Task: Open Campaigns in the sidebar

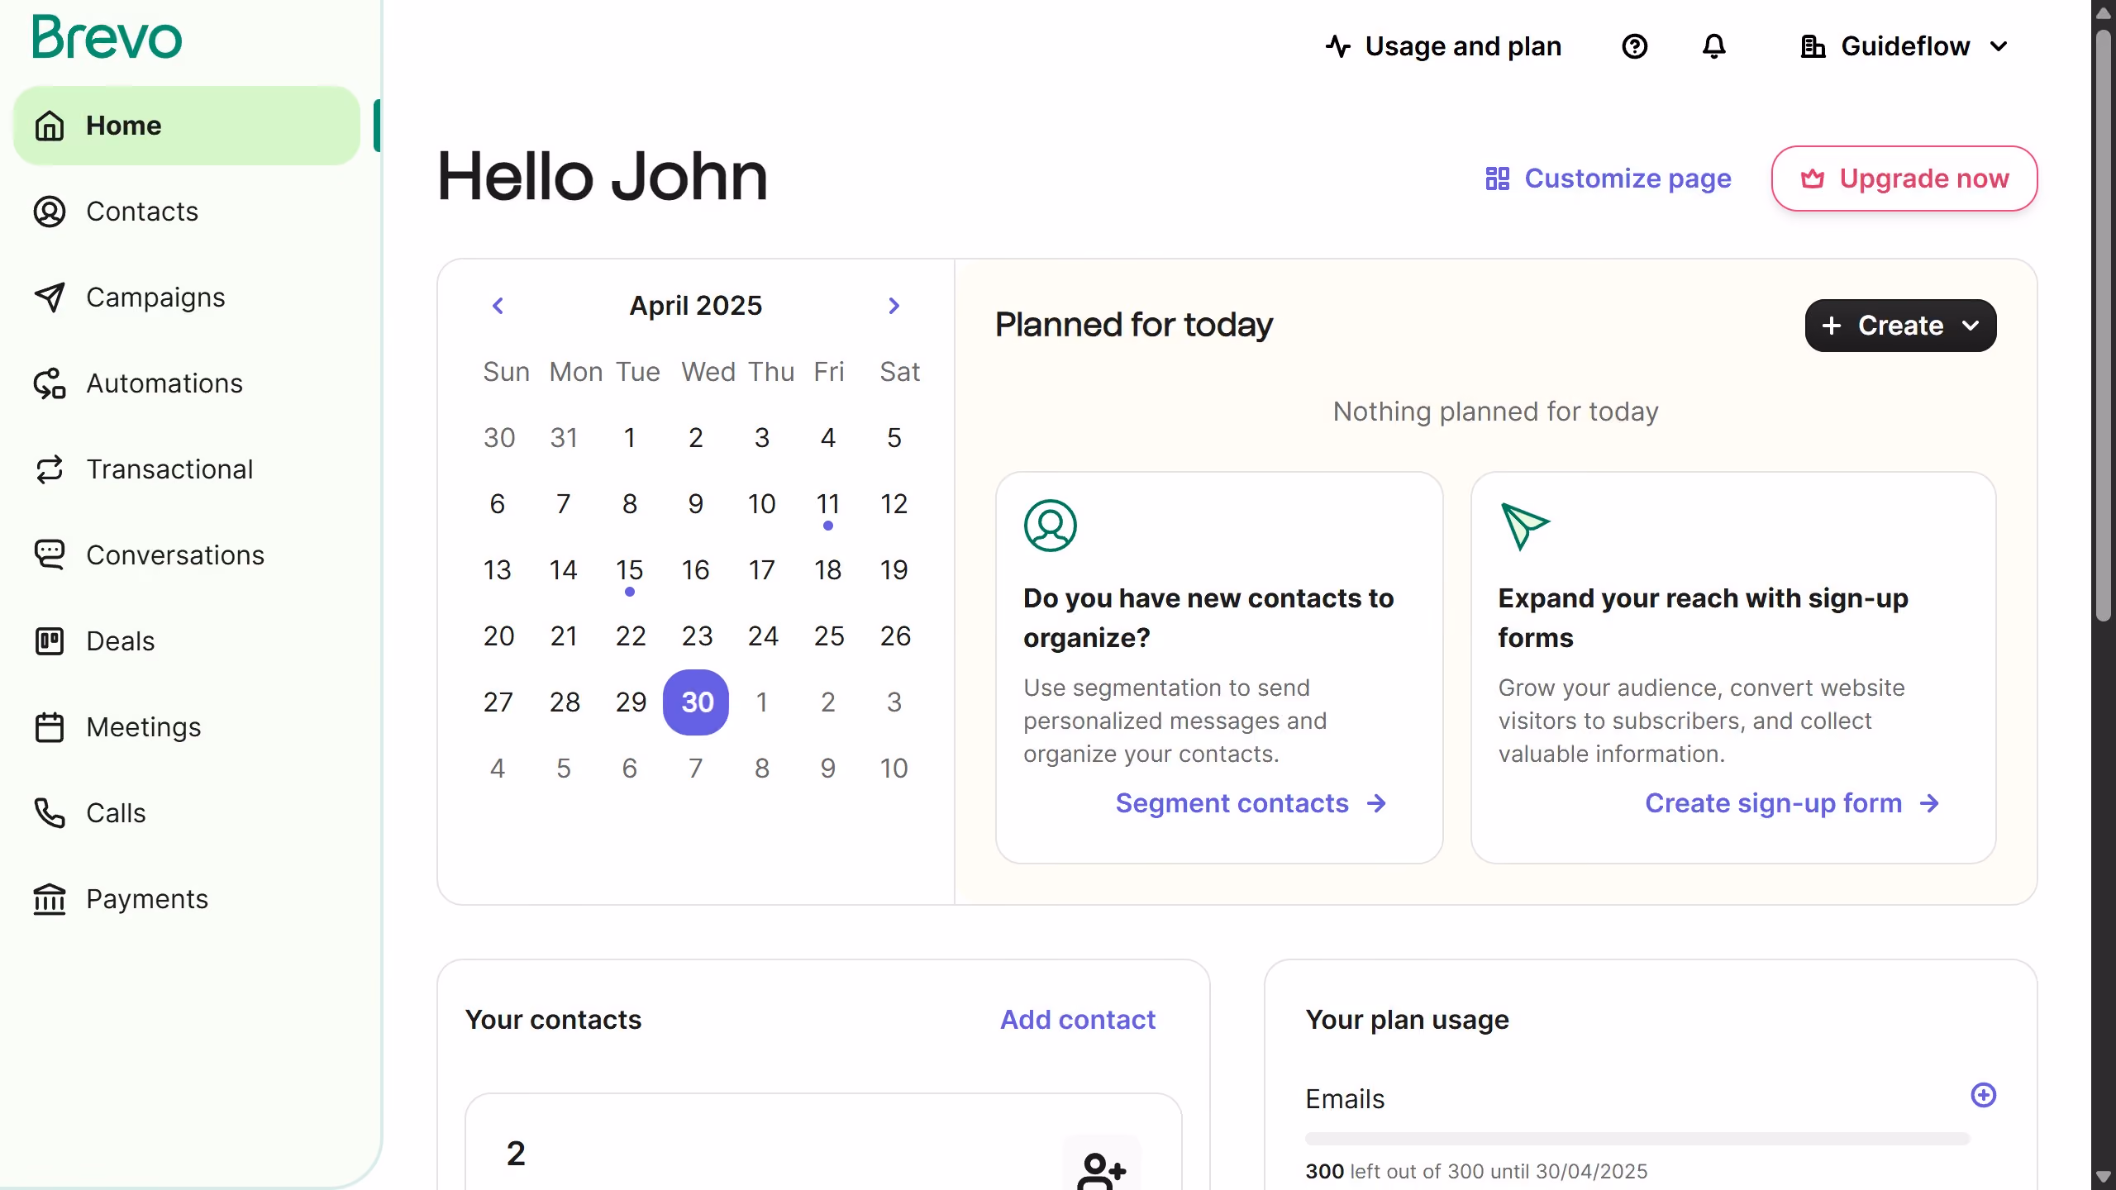Action: pyautogui.click(x=187, y=297)
